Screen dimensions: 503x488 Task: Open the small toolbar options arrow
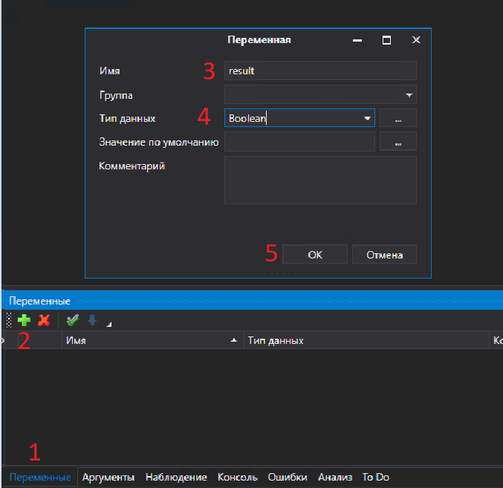[x=109, y=324]
